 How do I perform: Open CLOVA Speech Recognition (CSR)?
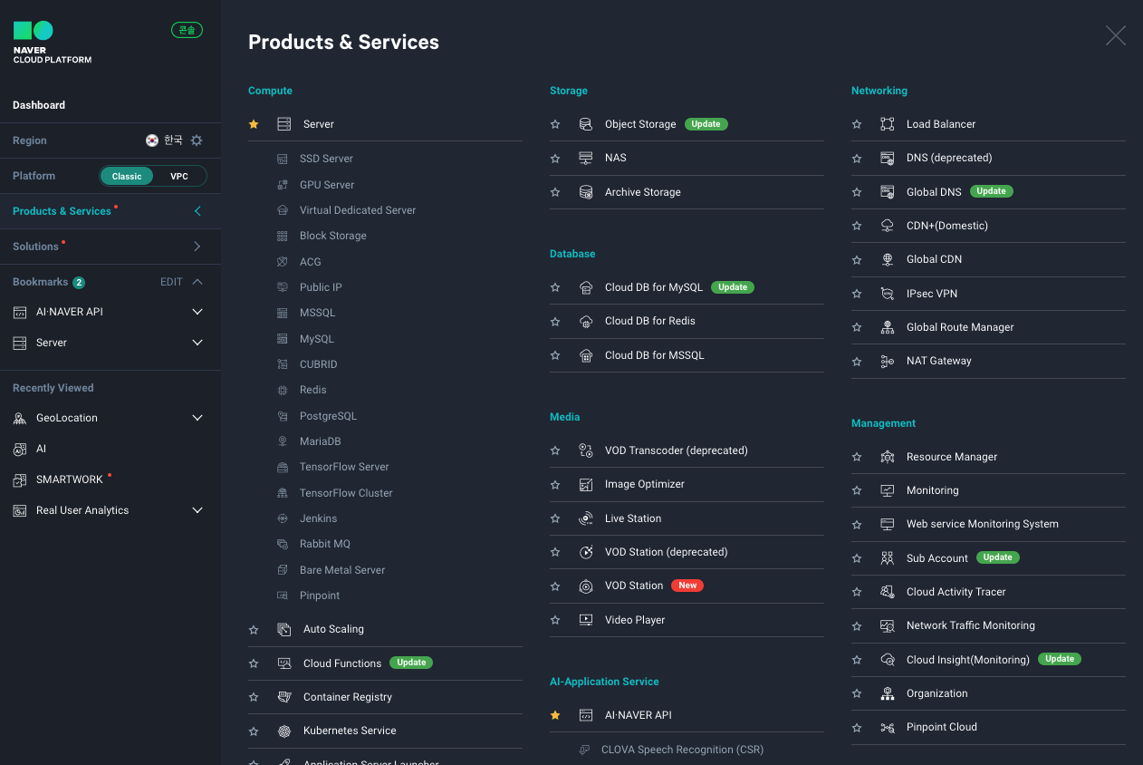[682, 750]
